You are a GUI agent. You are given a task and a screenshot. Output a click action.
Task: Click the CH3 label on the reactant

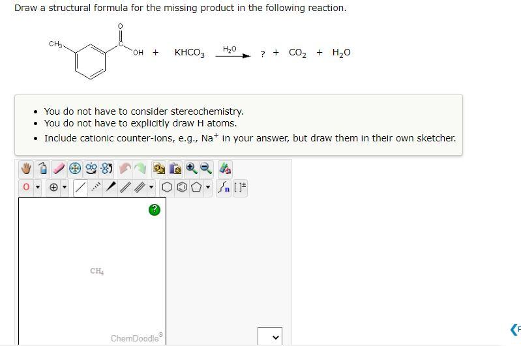(x=55, y=44)
